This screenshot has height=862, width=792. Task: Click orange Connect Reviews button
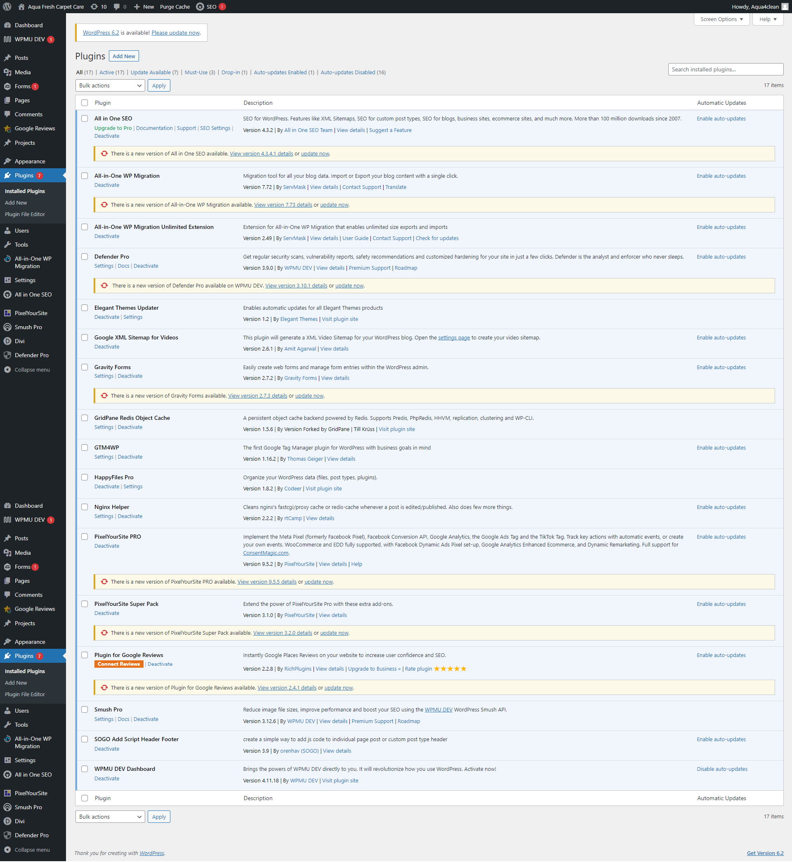(x=119, y=664)
